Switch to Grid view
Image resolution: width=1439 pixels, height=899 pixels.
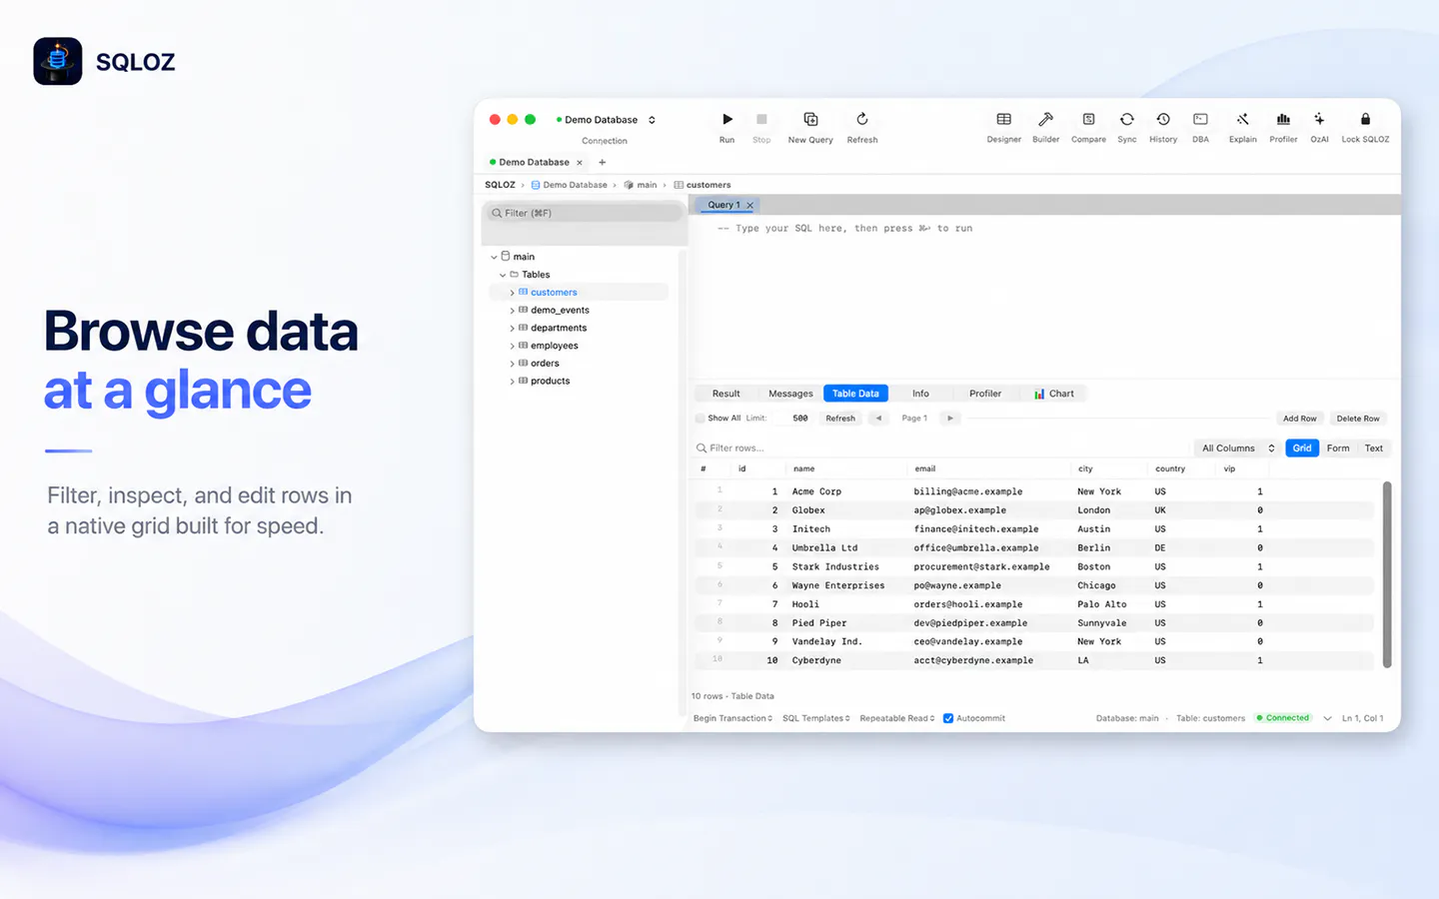[x=1302, y=449]
